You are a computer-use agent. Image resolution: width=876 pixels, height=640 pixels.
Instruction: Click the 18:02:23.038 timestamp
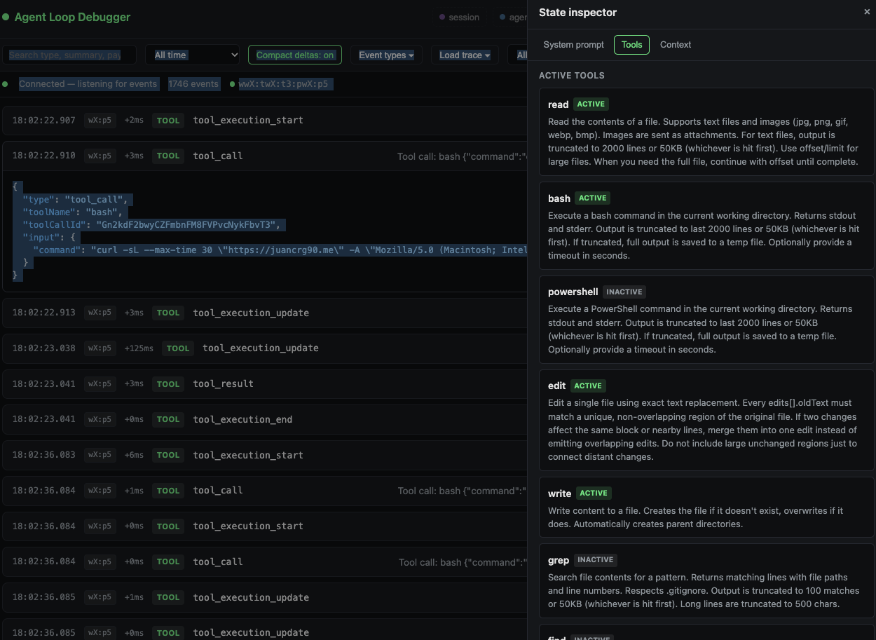[43, 348]
